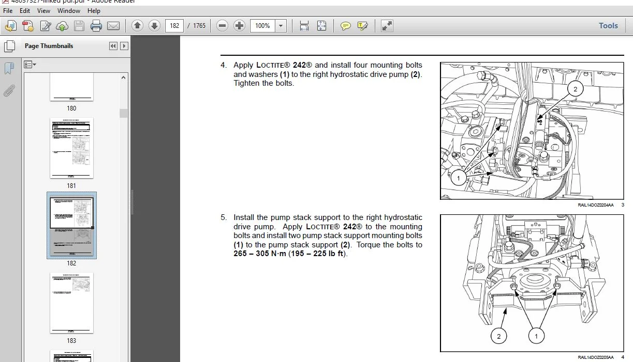
Task: Select the page 182 thumbnail
Action: 71,226
